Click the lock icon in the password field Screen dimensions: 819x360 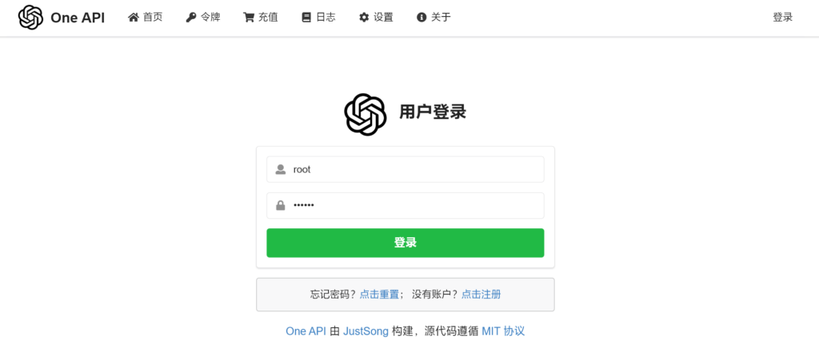point(281,206)
